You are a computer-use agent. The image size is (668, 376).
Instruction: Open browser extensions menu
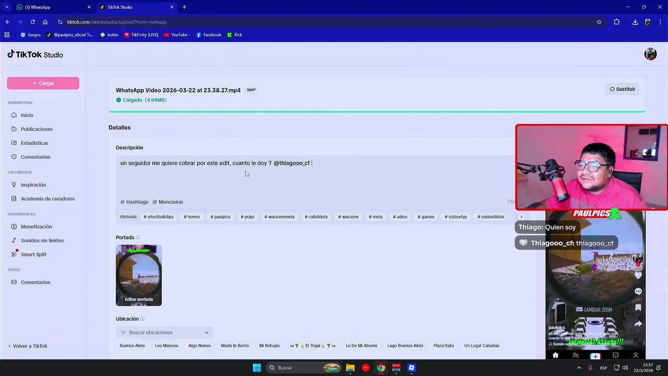coord(616,22)
